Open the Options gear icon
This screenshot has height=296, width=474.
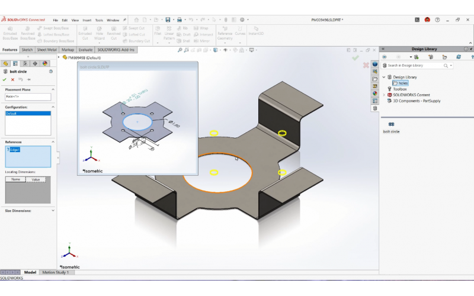tap(242, 20)
